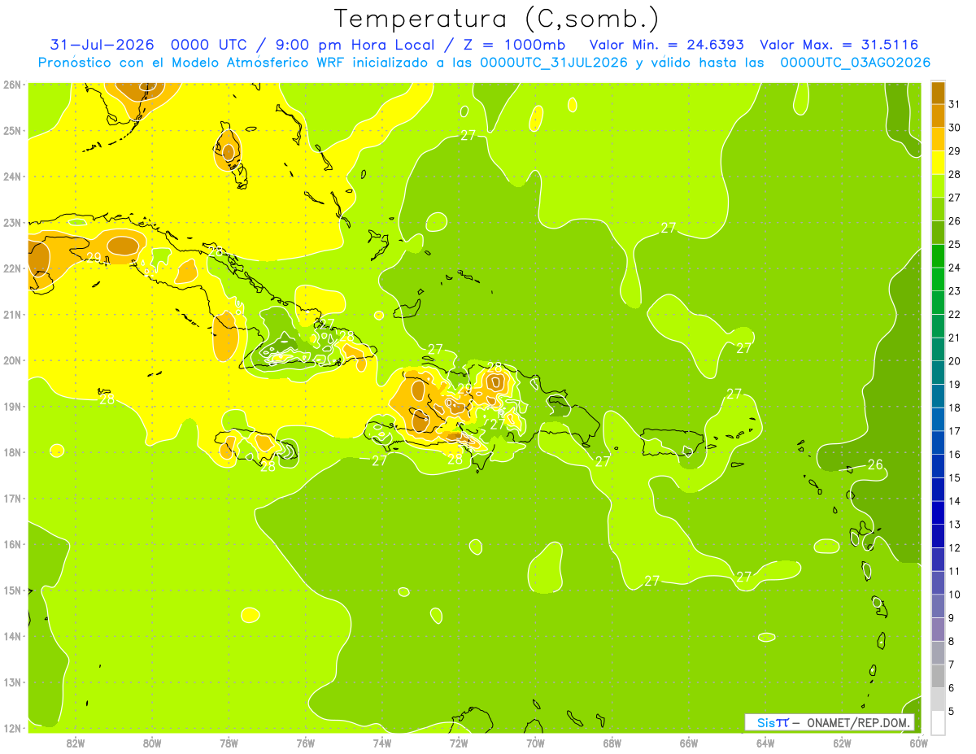Viewport: 976px width, 754px height.
Task: Click the "66W" longitude axis label
Action: [689, 743]
